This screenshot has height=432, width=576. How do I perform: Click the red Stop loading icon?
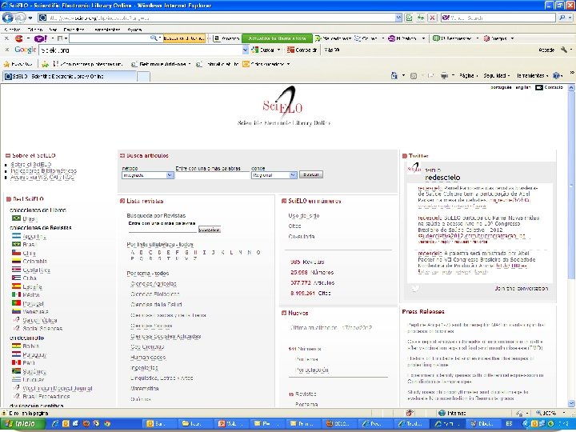432,18
